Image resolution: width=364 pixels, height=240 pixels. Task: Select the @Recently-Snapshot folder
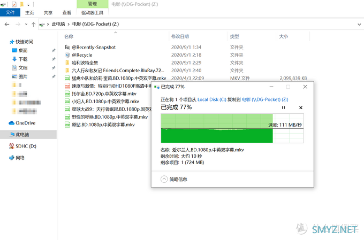click(x=94, y=47)
